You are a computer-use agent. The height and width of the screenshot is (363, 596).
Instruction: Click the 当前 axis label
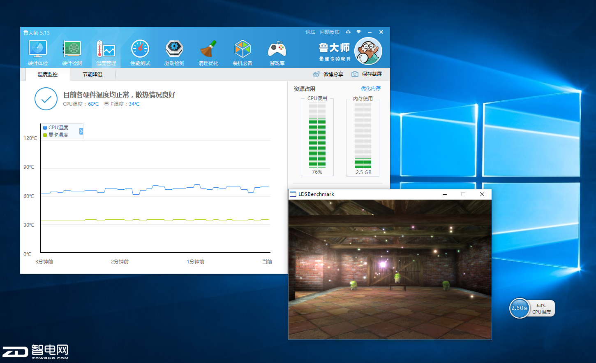pyautogui.click(x=267, y=262)
